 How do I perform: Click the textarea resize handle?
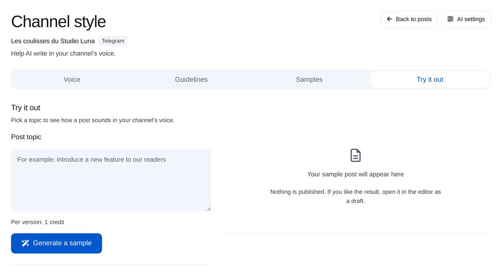209,209
